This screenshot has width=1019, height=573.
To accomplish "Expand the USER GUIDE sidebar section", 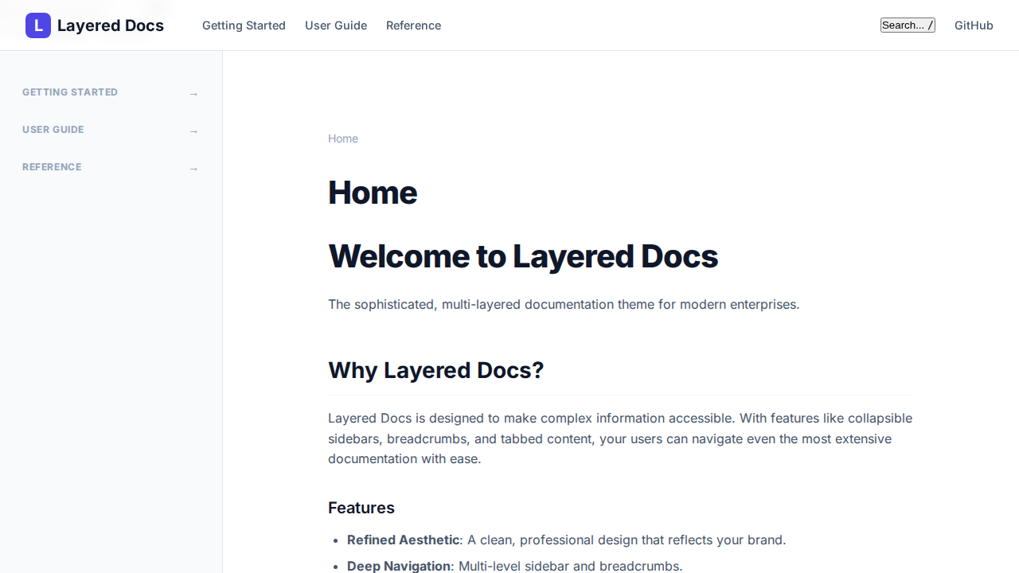I will pyautogui.click(x=53, y=130).
